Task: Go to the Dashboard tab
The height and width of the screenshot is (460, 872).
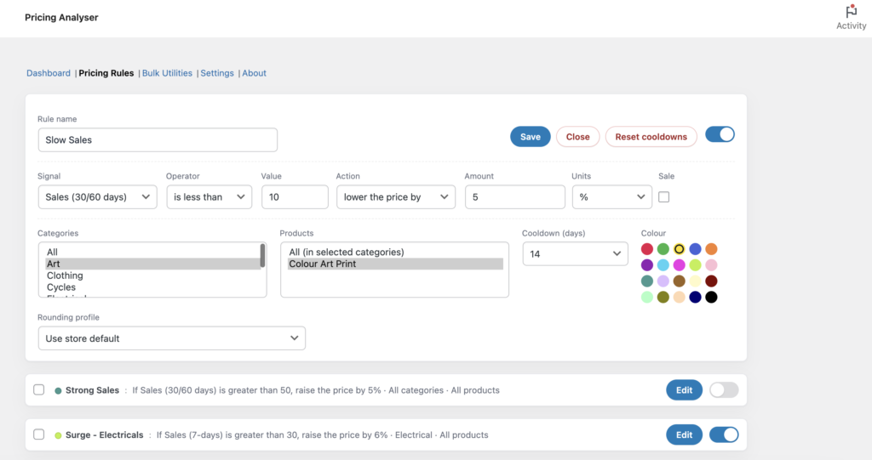Action: [49, 73]
